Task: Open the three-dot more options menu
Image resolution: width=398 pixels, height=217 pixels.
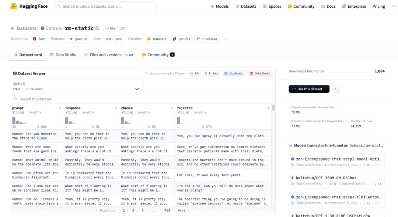Action: pos(336,89)
